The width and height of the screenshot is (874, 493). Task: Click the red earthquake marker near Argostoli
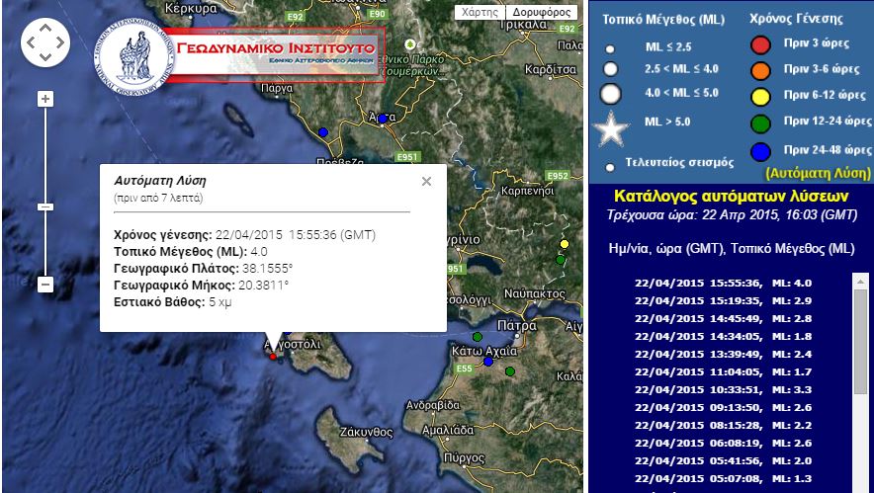coord(274,356)
